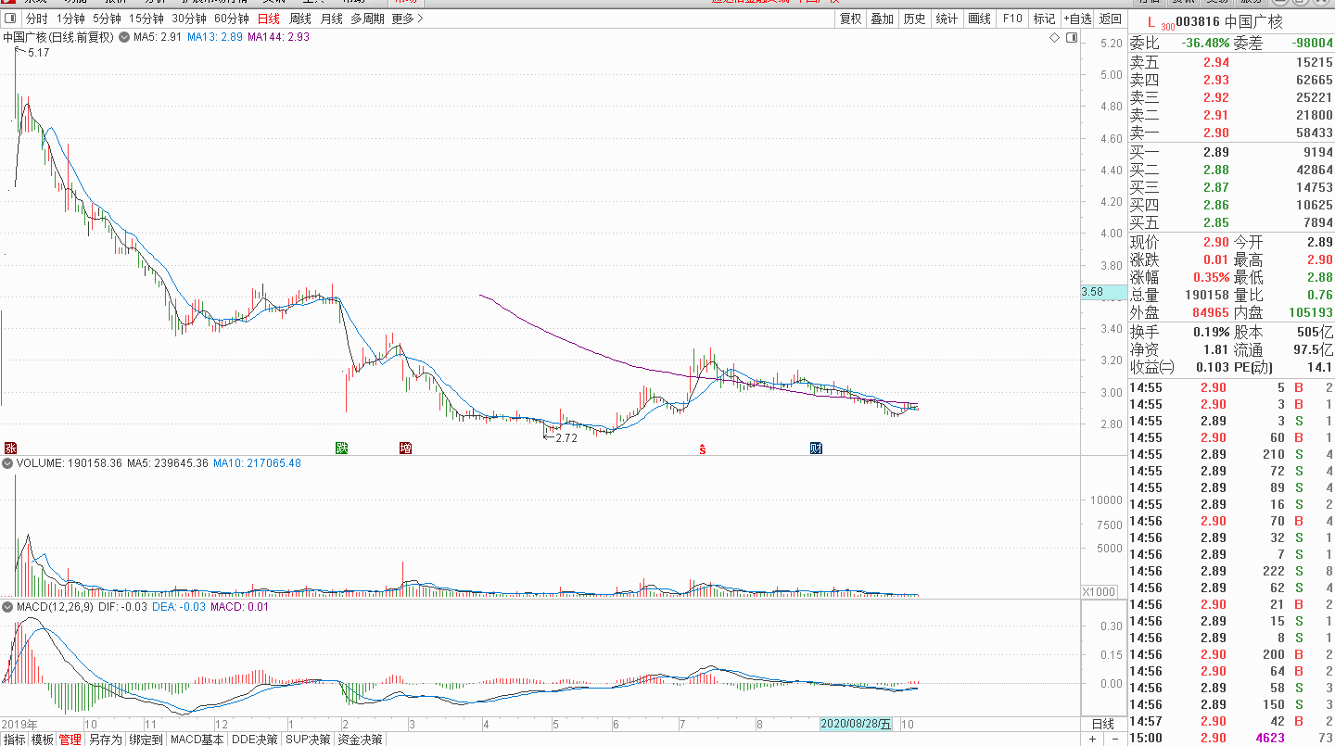Select the 资金决策 template tab
The image size is (1335, 746).
coord(360,740)
